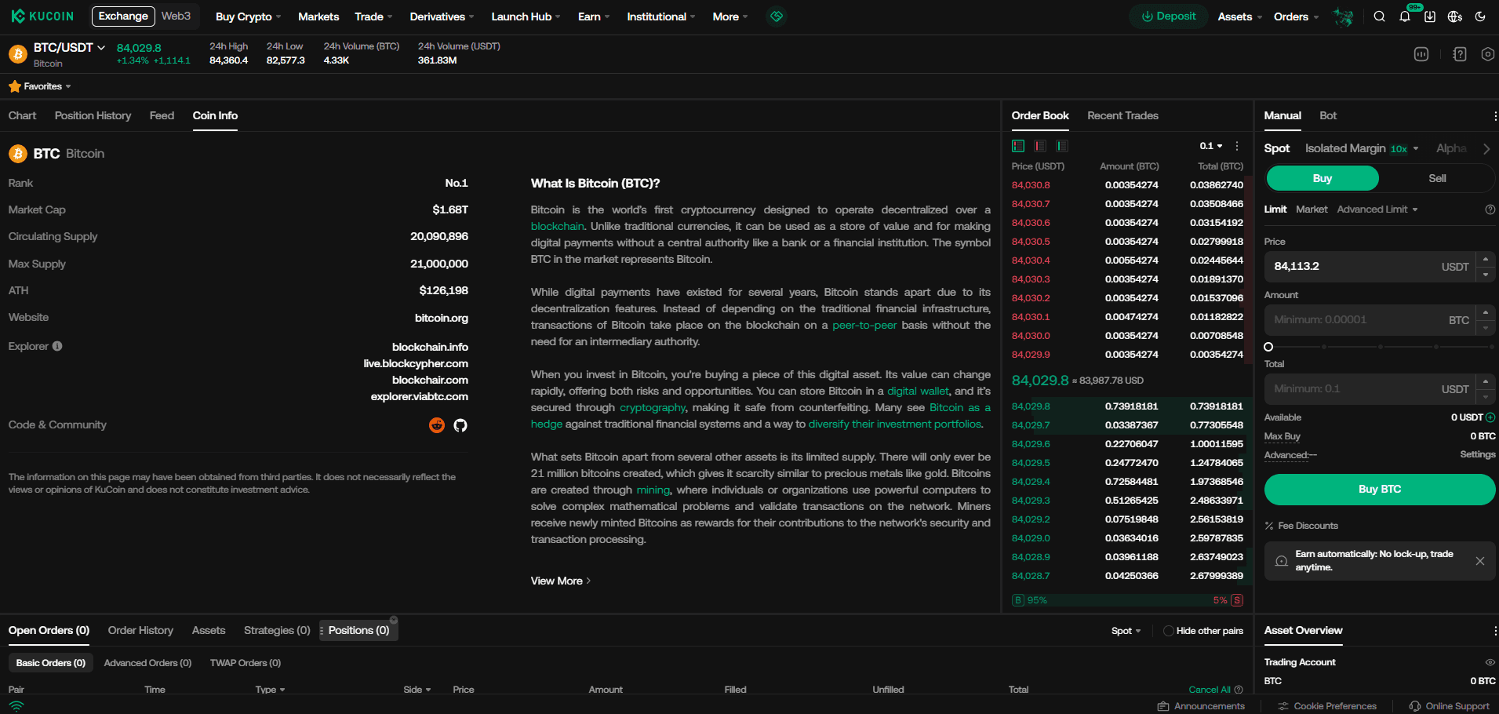Open language and currency globe icon

coord(1455,16)
